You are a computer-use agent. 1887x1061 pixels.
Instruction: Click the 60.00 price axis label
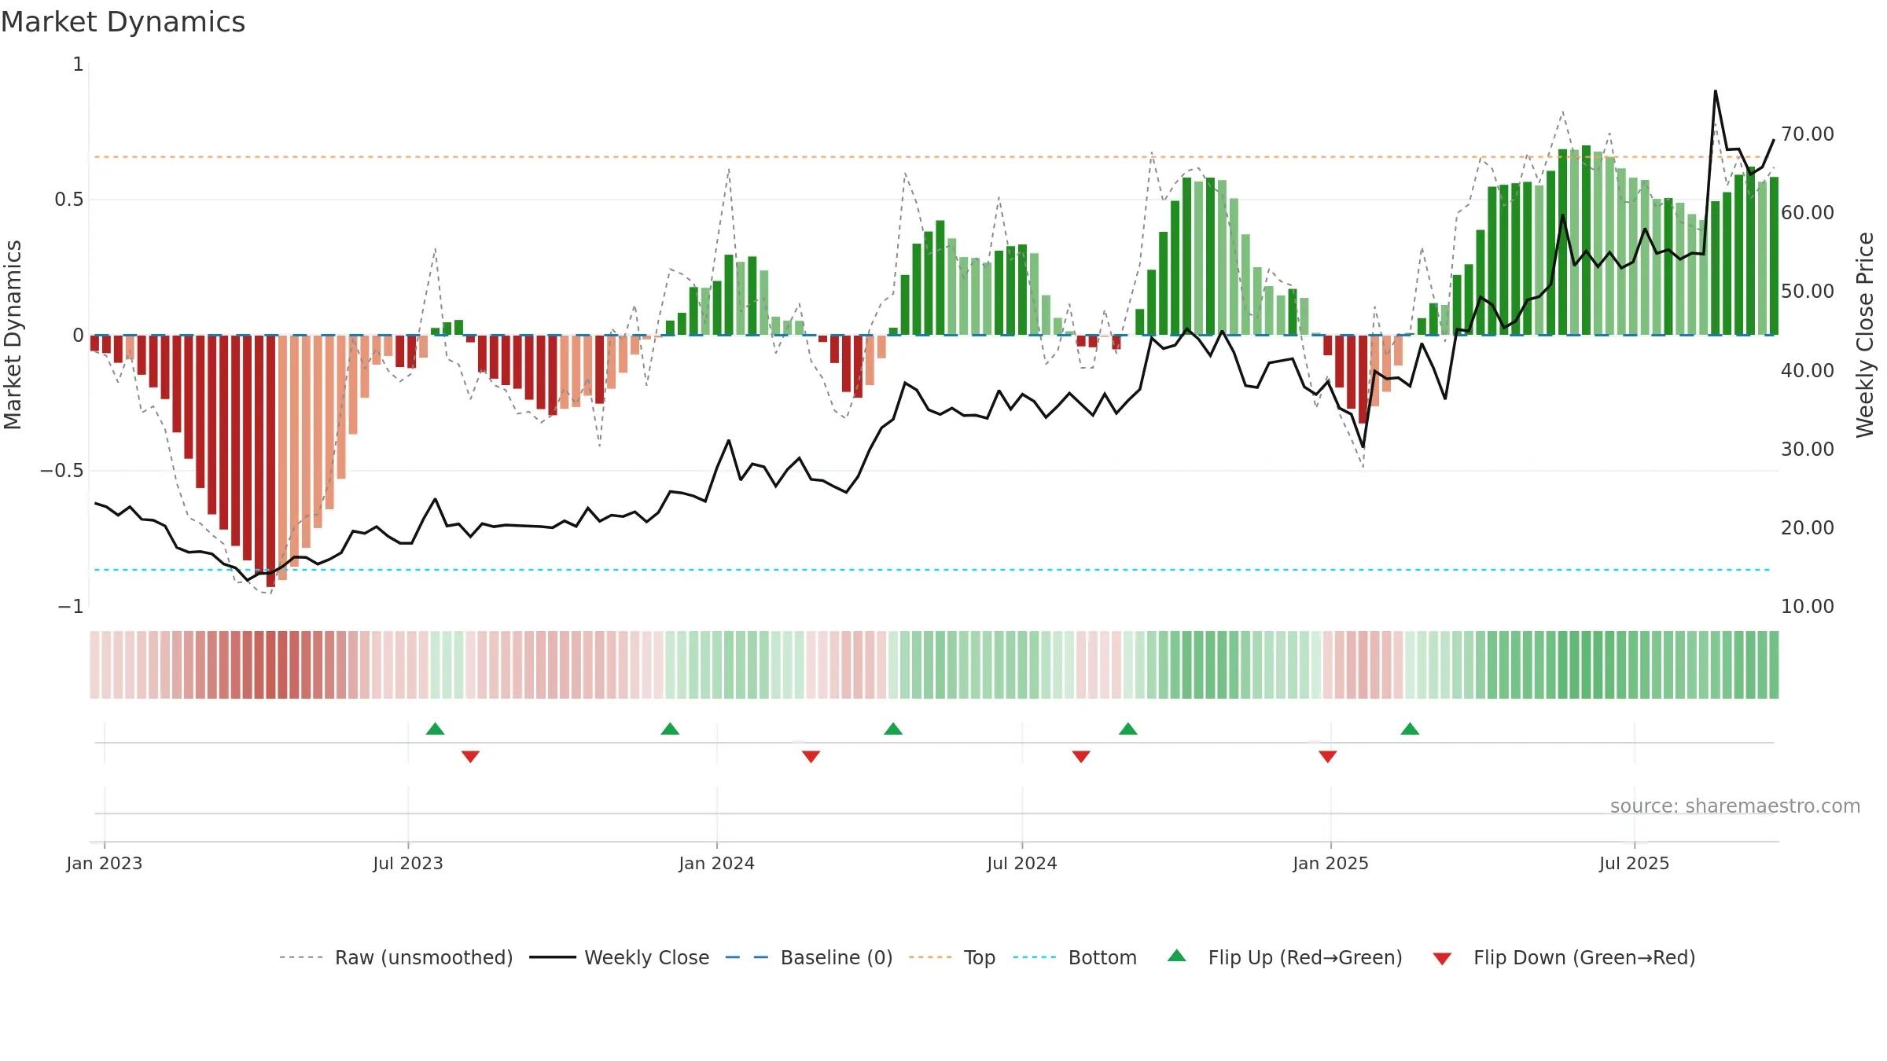1807,213
